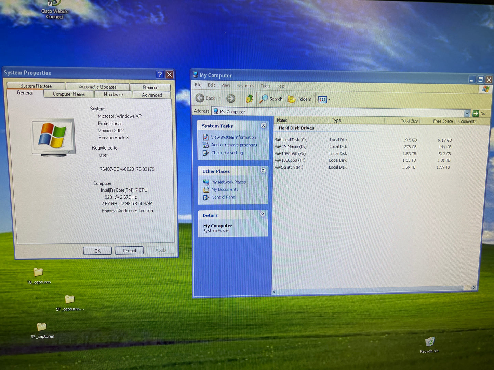494x370 pixels.
Task: Open My Network Places link
Action: (x=228, y=182)
